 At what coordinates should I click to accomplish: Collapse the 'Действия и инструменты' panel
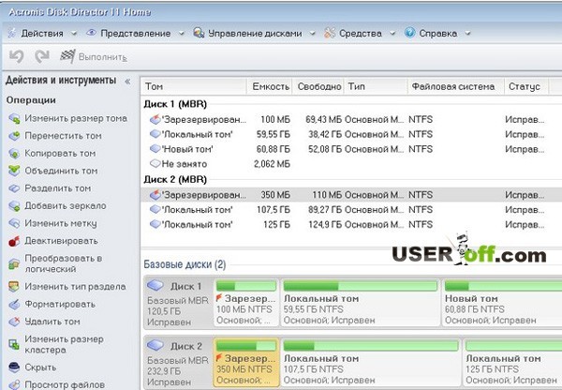(x=127, y=81)
